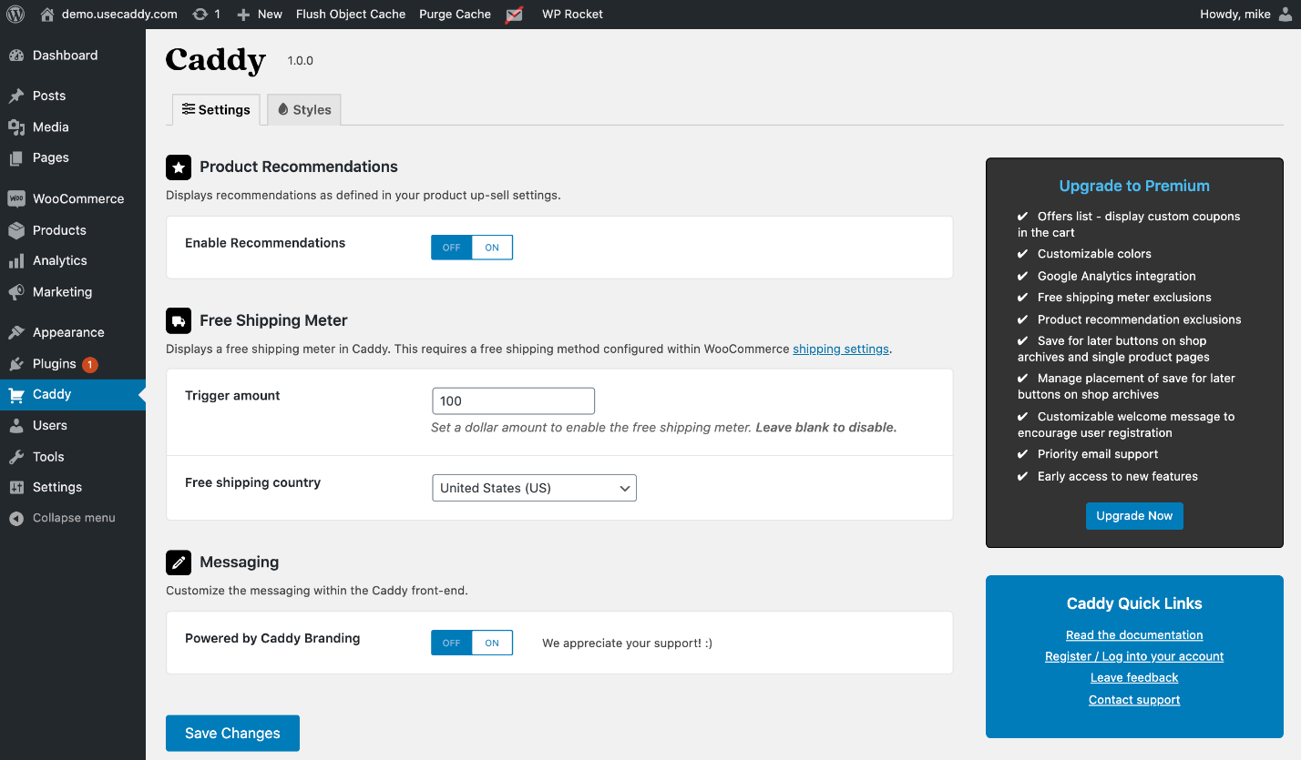
Task: Click the Plugins plug icon
Action: click(x=16, y=364)
